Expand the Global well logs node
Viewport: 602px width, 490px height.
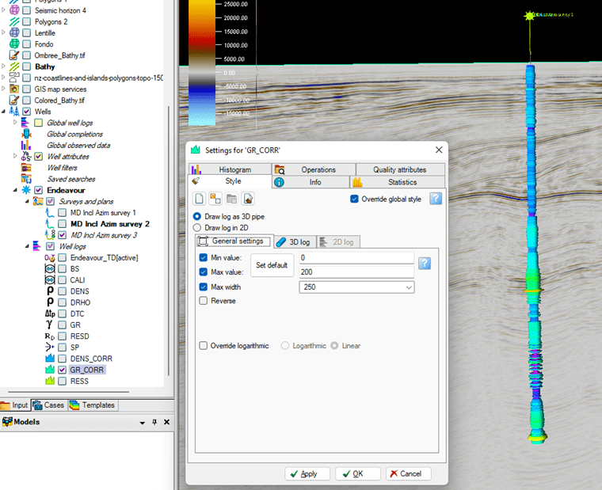(x=16, y=123)
